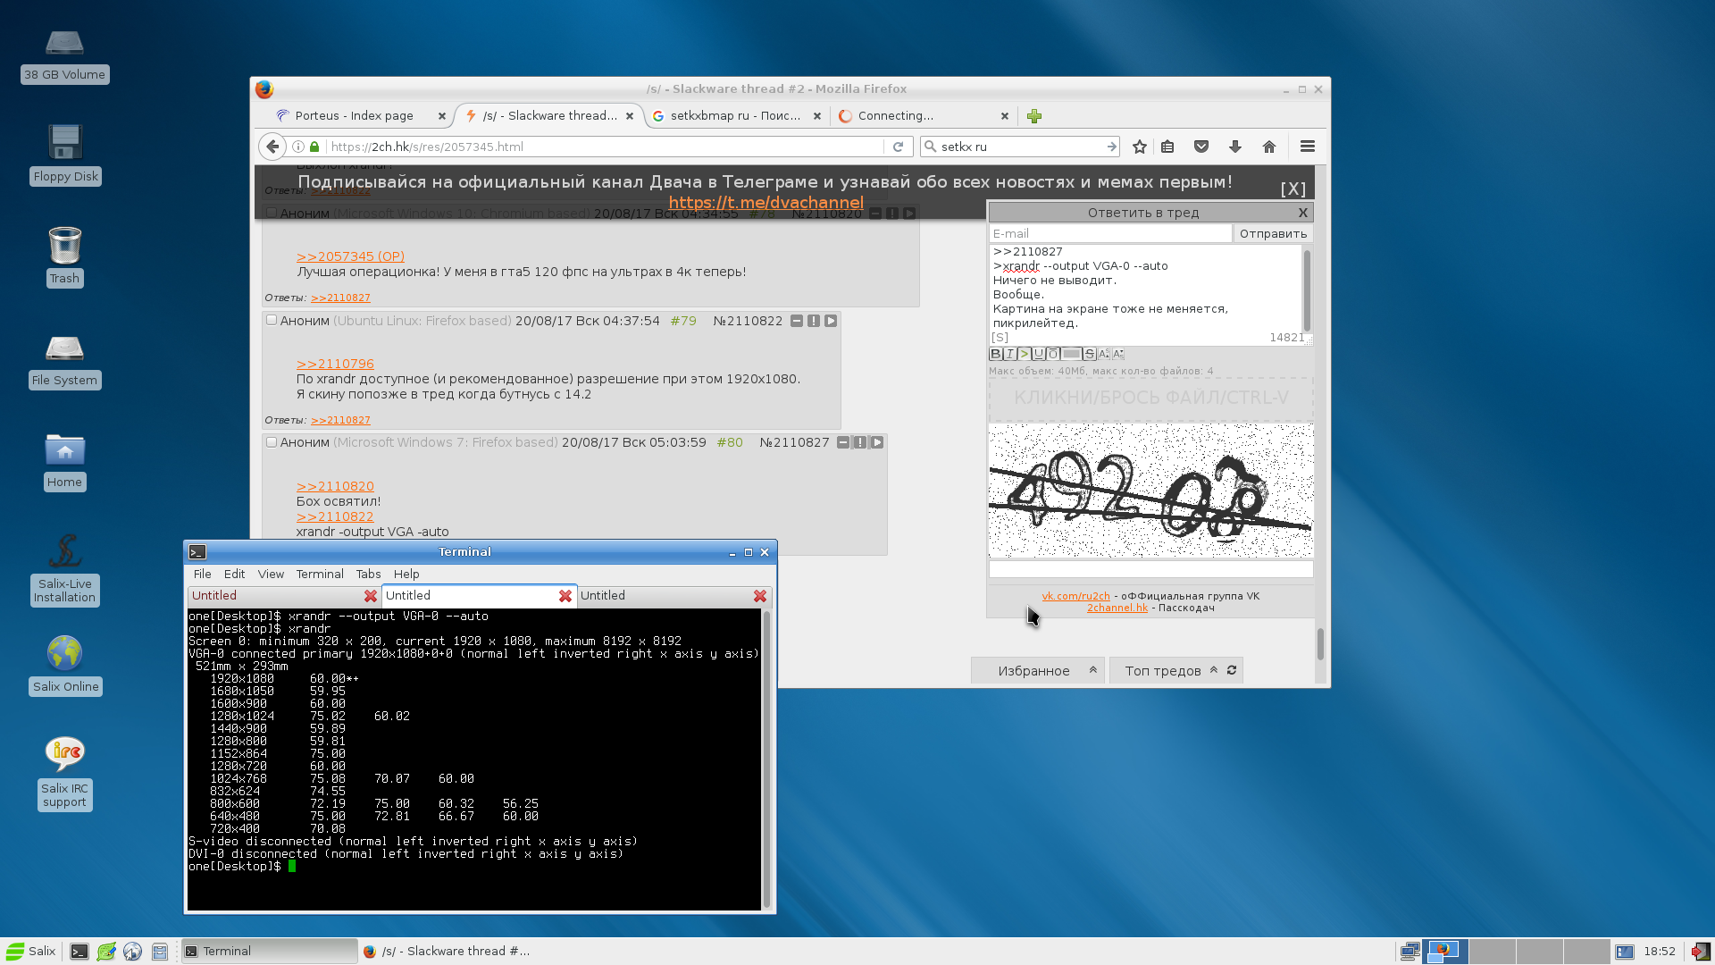Open 2channel.hk link
The width and height of the screenshot is (1715, 965).
tap(1117, 608)
